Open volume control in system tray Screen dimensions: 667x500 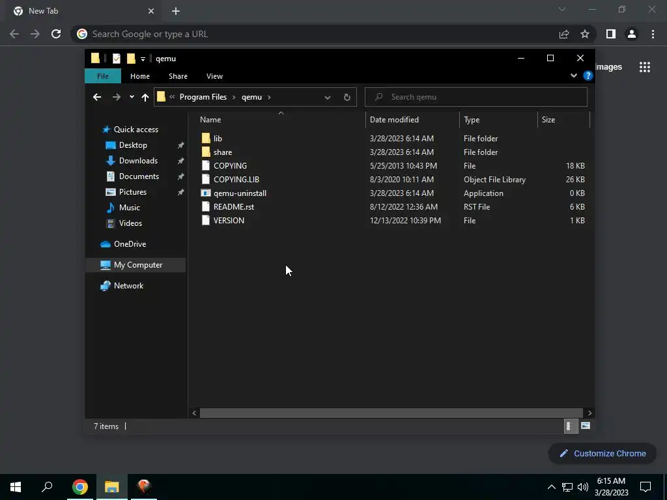coord(583,487)
